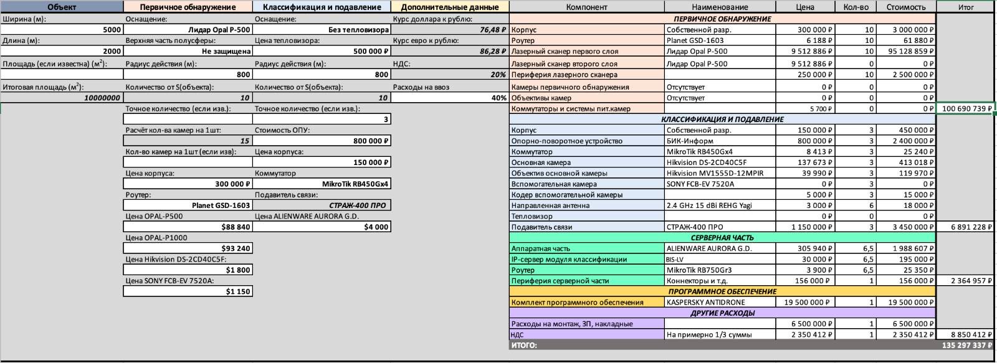997x363 pixels.
Task: Select the total area cell 10000000
Action: pos(62,98)
